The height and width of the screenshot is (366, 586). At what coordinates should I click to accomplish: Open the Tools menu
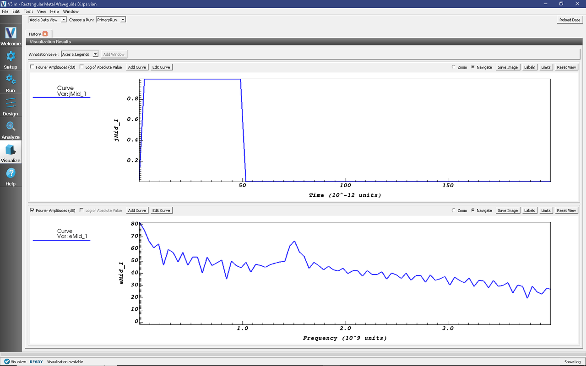(x=28, y=11)
